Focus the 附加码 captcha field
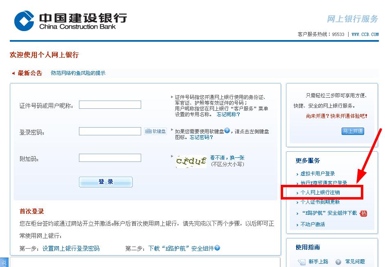Screen dimensions: 385x267 [110, 158]
